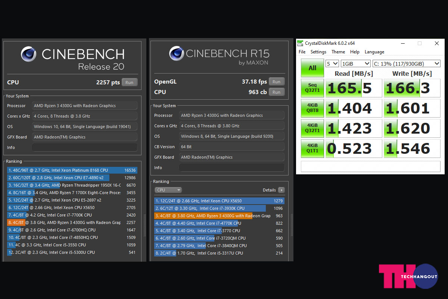The height and width of the screenshot is (299, 448).
Task: Select Core i7-6700HQ ranking row
Action: 72,230
